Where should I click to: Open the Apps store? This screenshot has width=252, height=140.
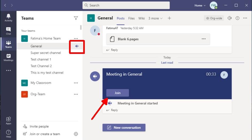click(8, 121)
